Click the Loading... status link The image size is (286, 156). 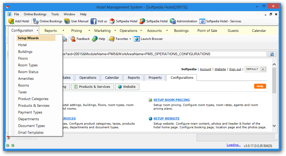[x=233, y=145]
